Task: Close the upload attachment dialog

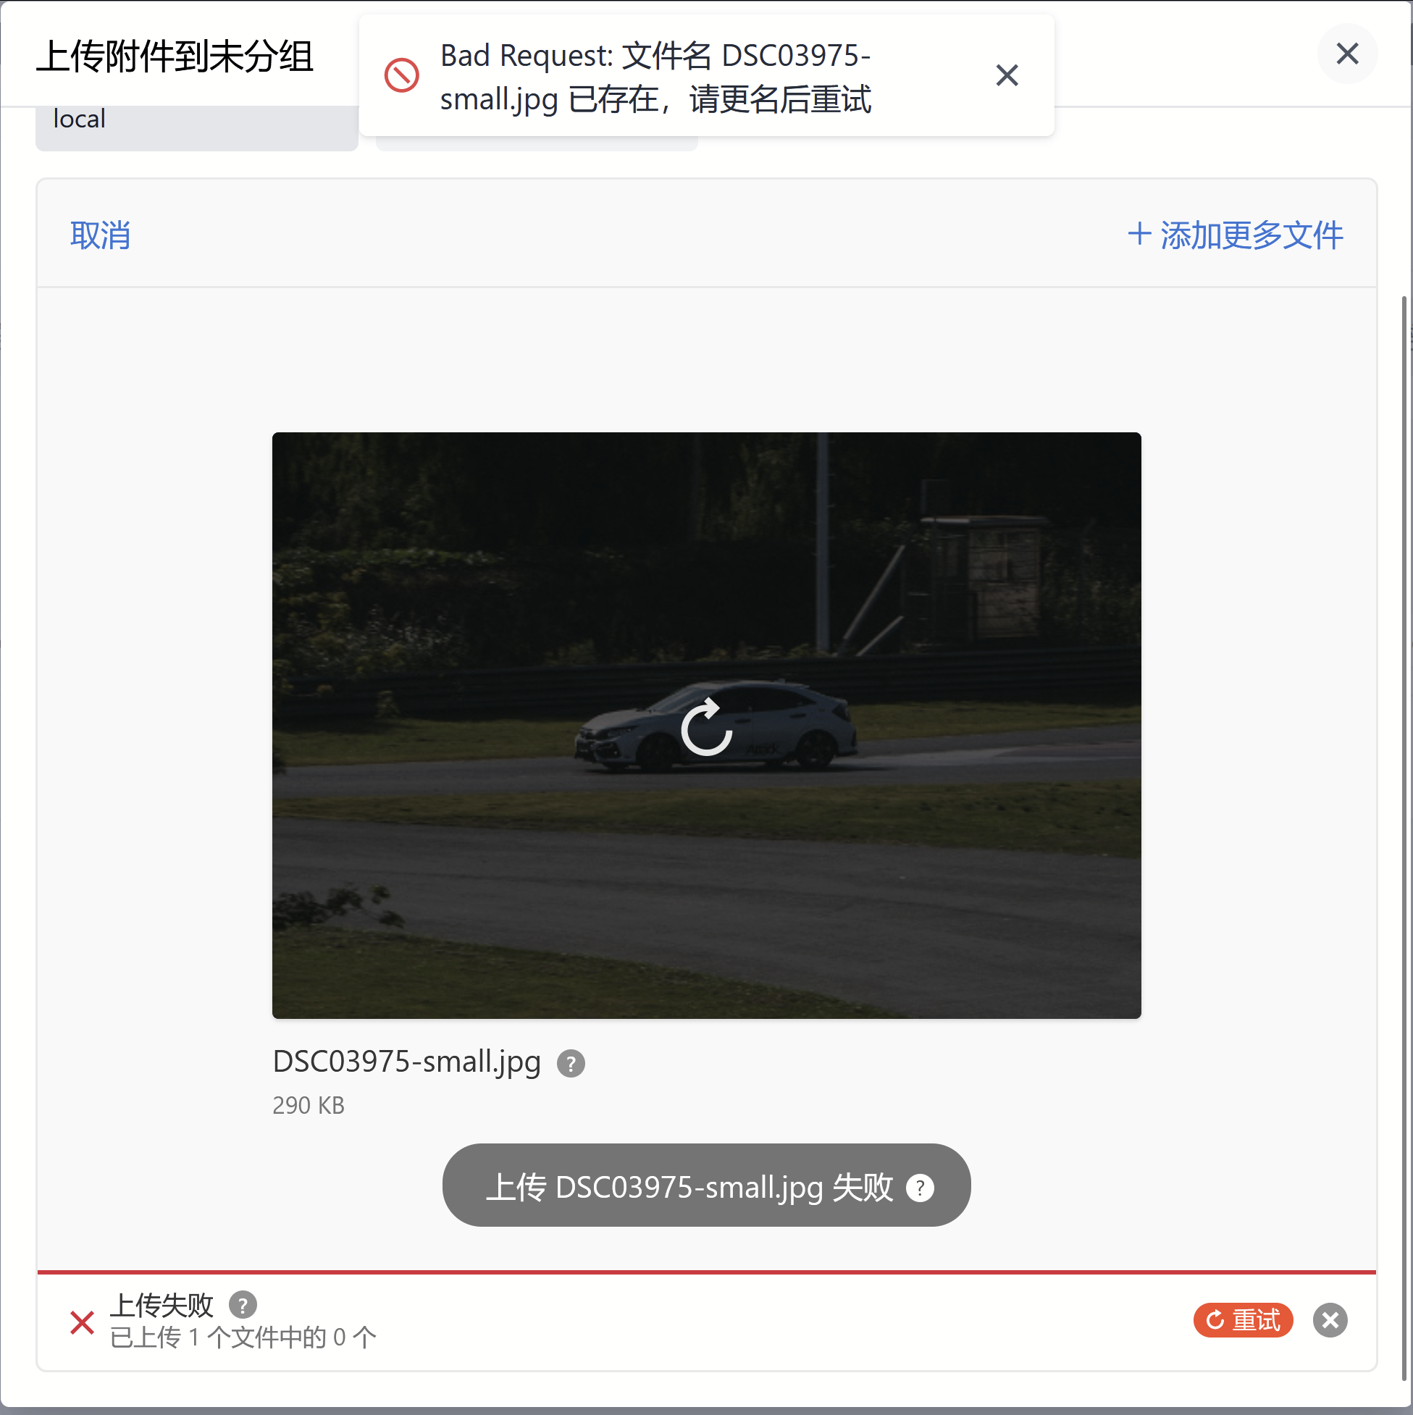Action: point(1346,54)
